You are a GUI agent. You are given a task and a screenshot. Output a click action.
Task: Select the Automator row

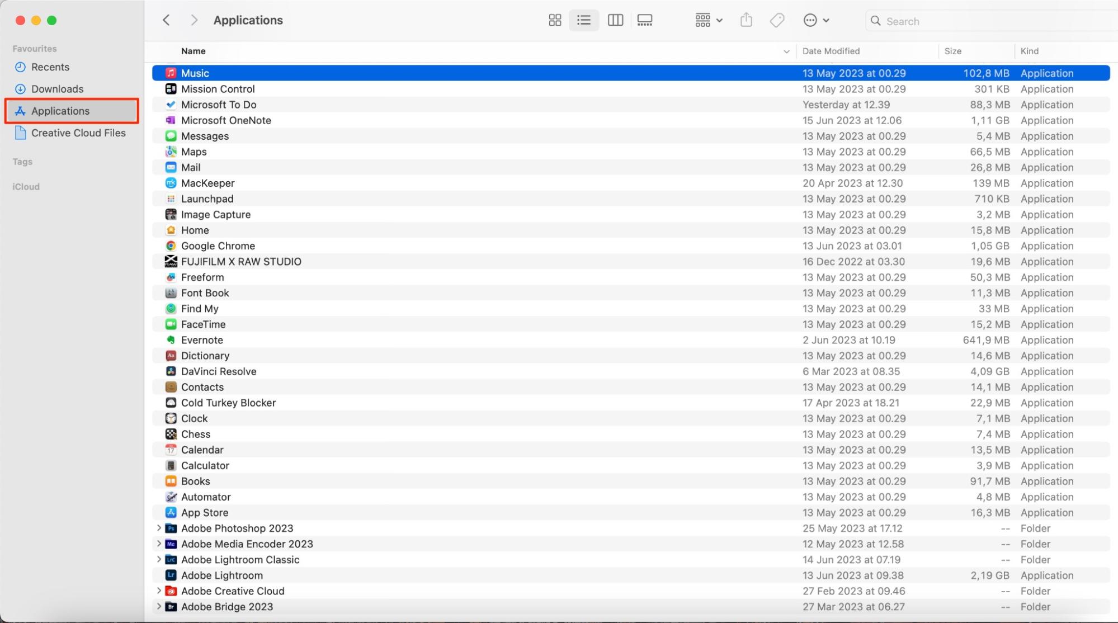[631, 497]
